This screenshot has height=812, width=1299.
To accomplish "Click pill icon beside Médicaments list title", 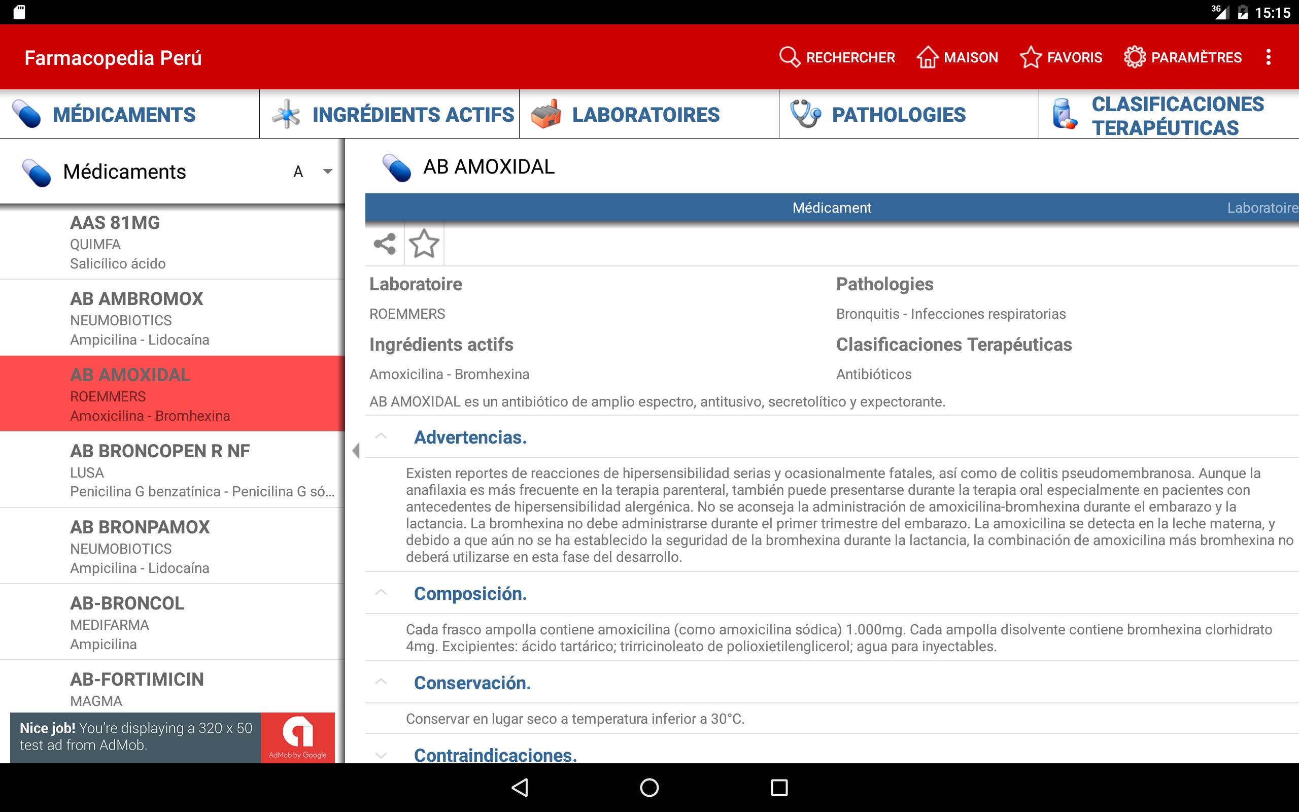I will (37, 173).
